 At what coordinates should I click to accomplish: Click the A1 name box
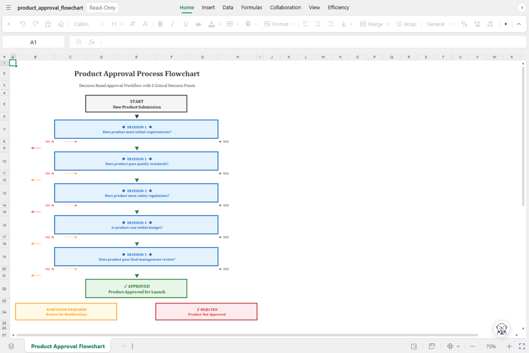[x=33, y=42]
